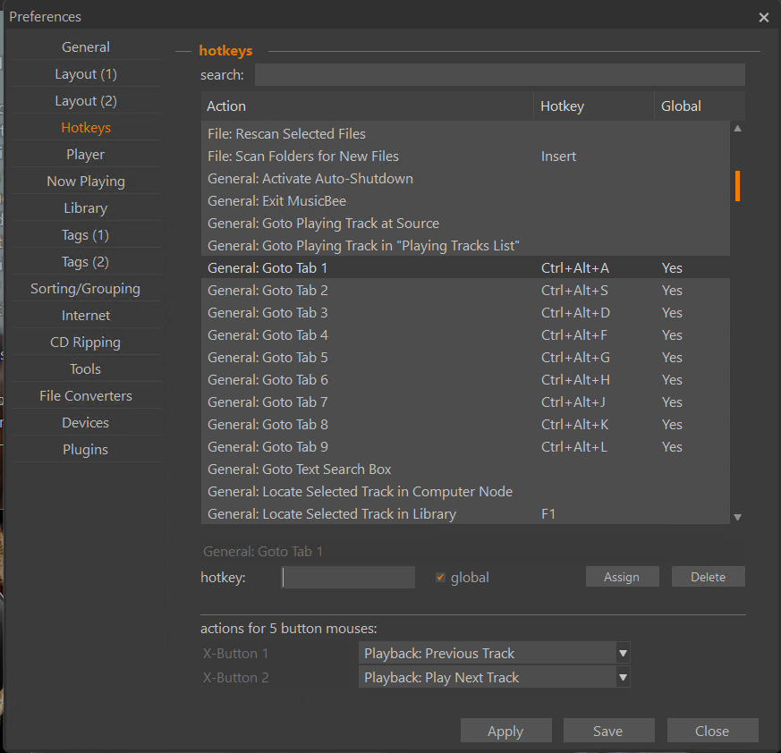Switch to Layout (2) settings

pos(85,100)
